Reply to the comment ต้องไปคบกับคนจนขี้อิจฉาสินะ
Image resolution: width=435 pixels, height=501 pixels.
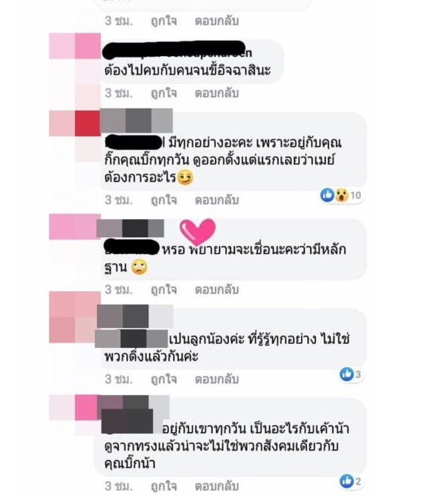tap(217, 94)
